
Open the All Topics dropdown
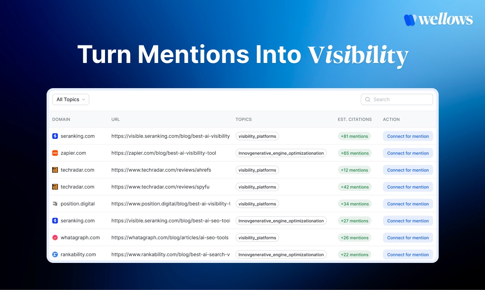click(71, 100)
